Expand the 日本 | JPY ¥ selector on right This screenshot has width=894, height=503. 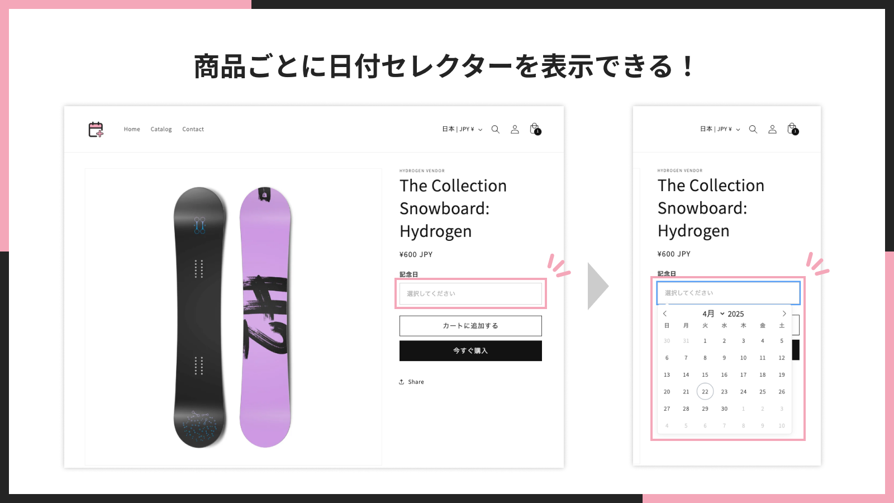pyautogui.click(x=720, y=129)
